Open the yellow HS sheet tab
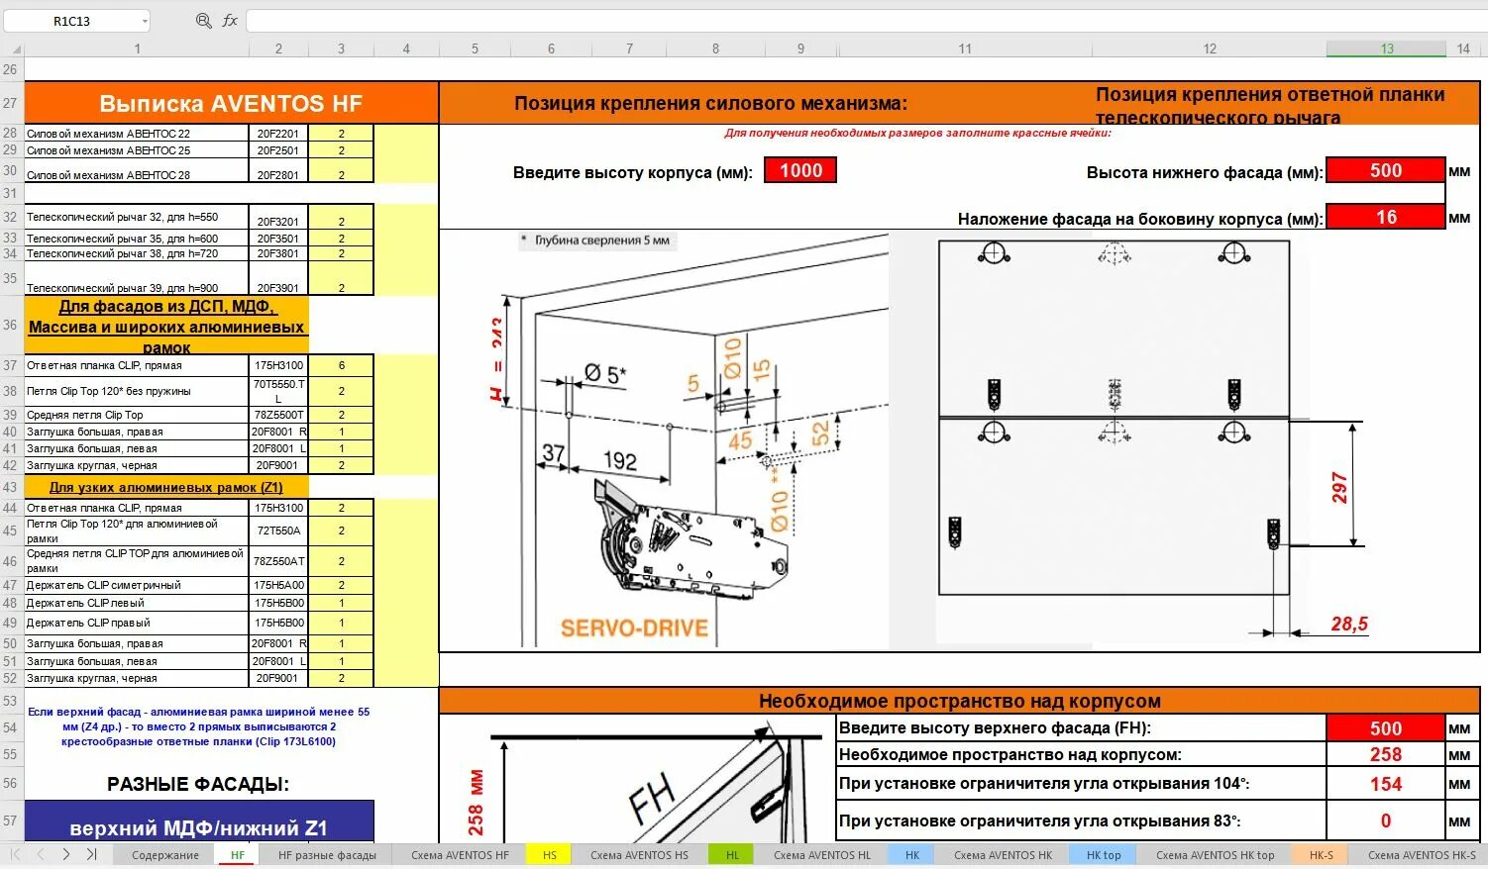This screenshot has height=869, width=1488. [549, 855]
